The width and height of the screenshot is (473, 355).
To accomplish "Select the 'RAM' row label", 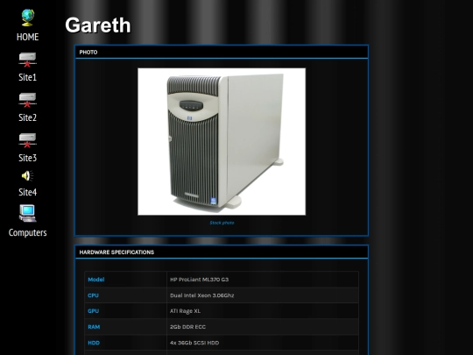I will pos(94,327).
